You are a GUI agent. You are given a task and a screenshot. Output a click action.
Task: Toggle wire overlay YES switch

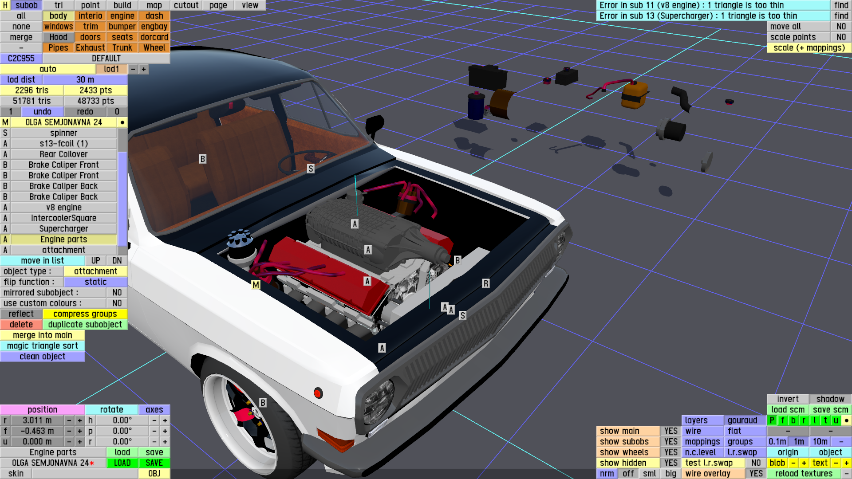[x=756, y=474]
